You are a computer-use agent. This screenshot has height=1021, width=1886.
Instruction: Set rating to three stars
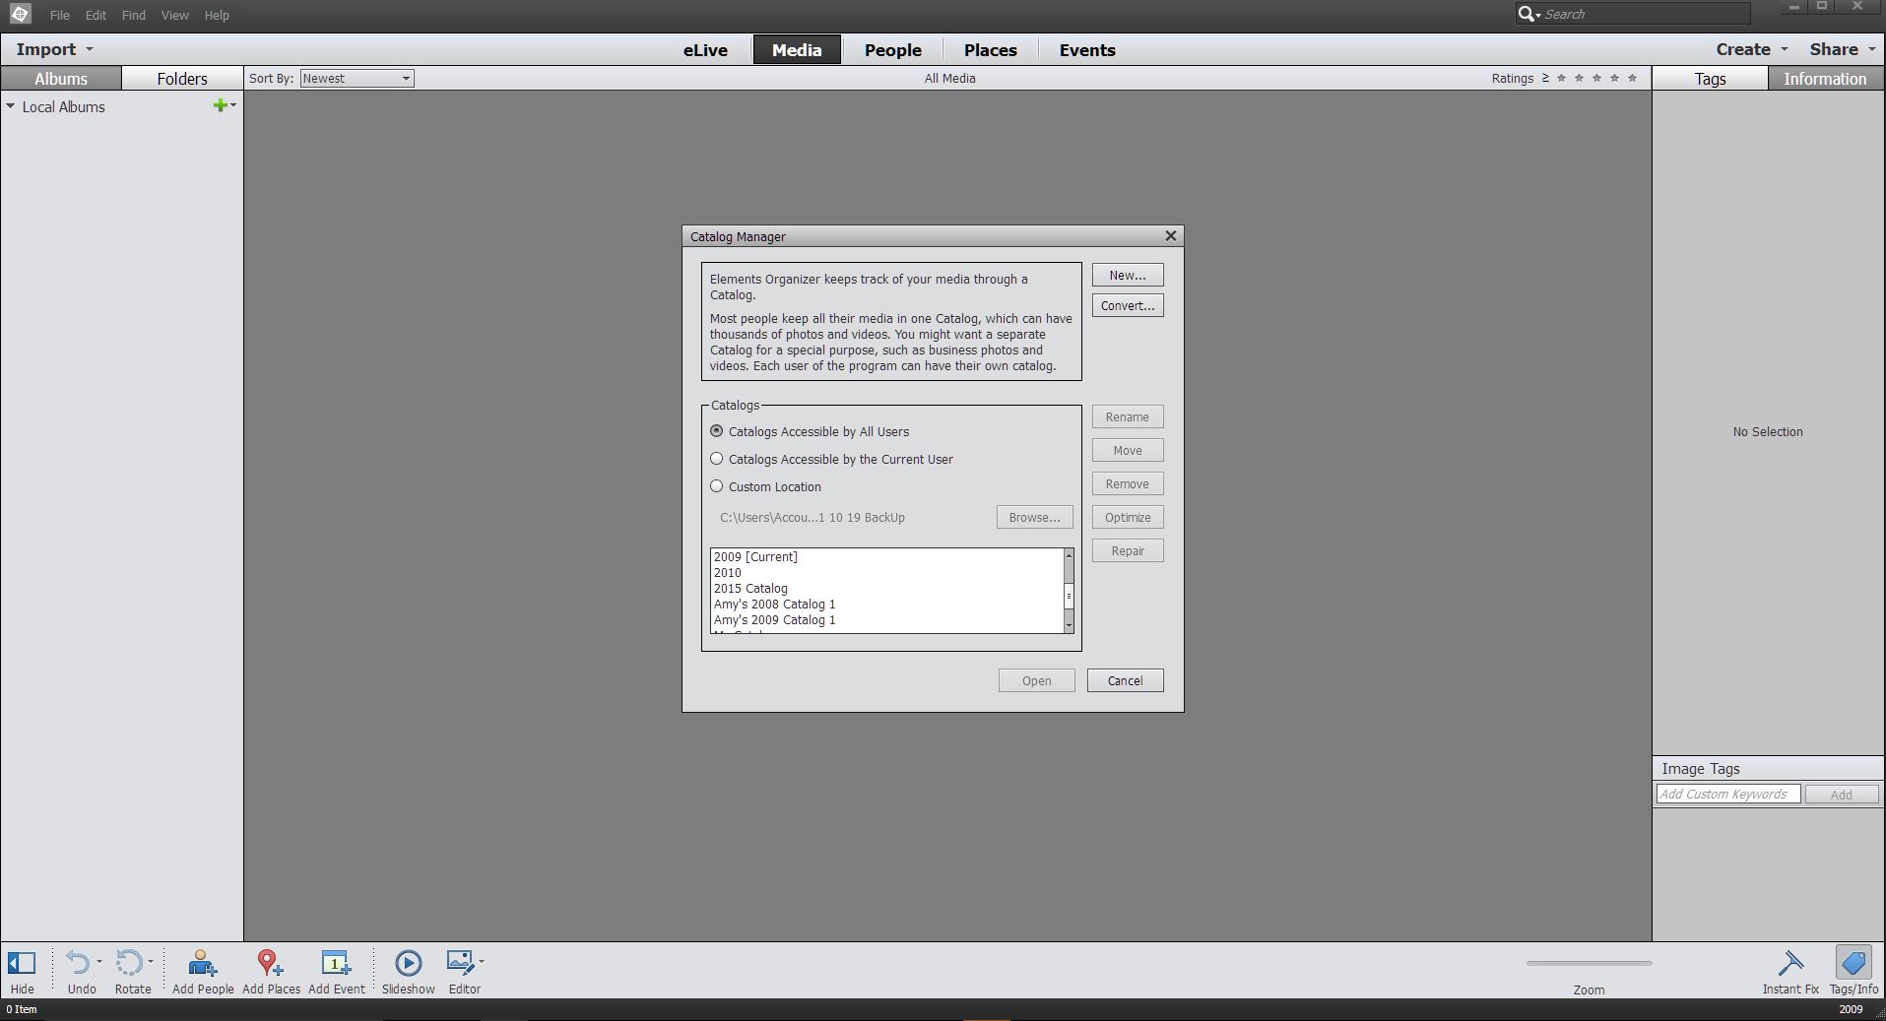[x=1596, y=78]
